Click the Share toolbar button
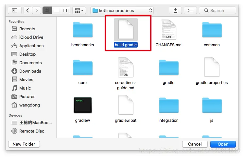 (175, 10)
